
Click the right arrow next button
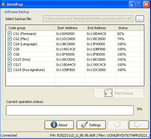139,125
